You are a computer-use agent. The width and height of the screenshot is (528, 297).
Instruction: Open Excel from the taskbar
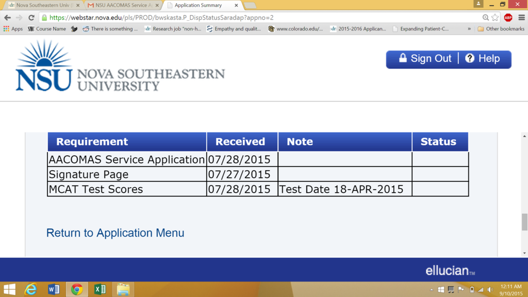pos(100,289)
